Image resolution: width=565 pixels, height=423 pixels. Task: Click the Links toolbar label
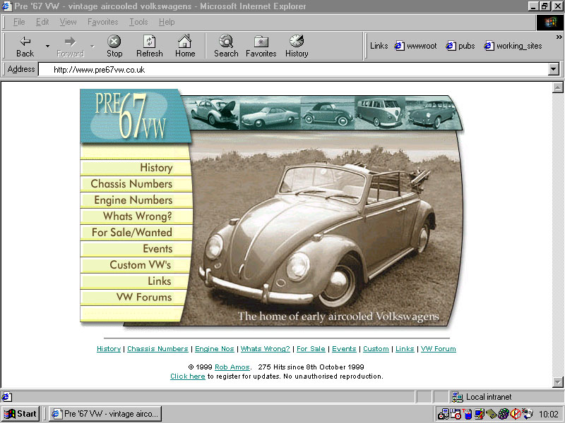(379, 46)
